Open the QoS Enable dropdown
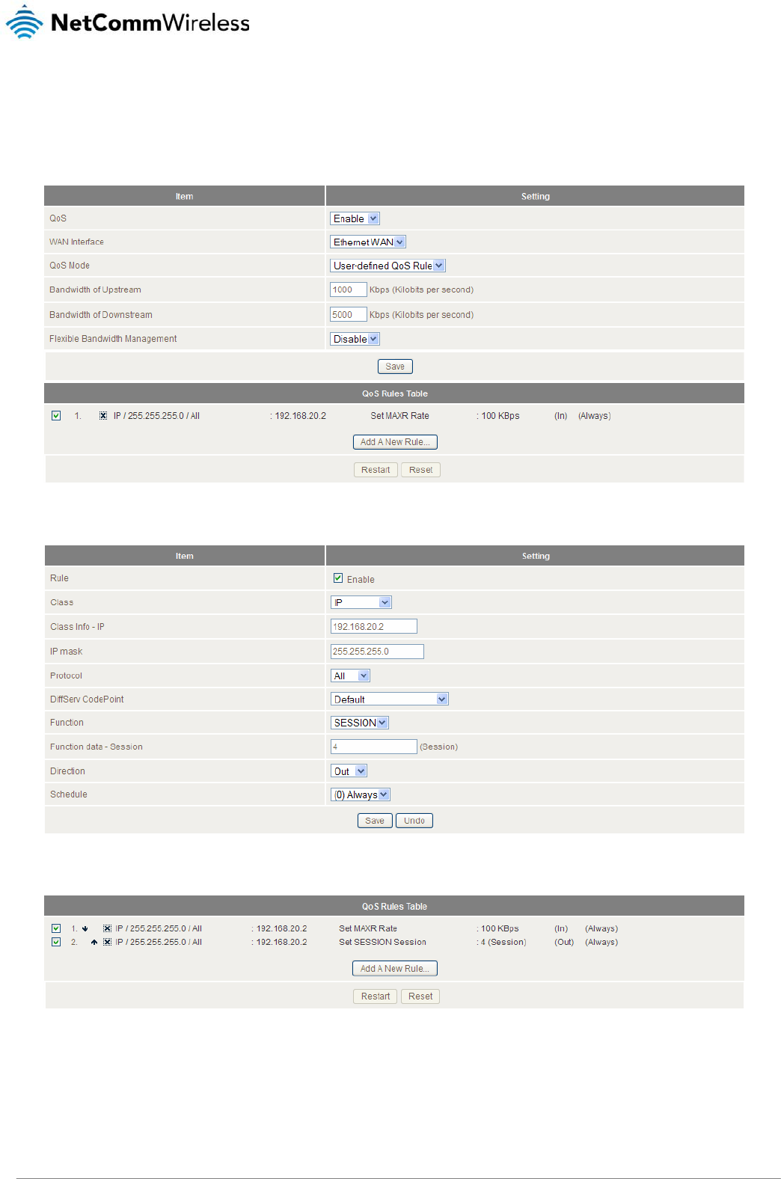 [x=355, y=218]
